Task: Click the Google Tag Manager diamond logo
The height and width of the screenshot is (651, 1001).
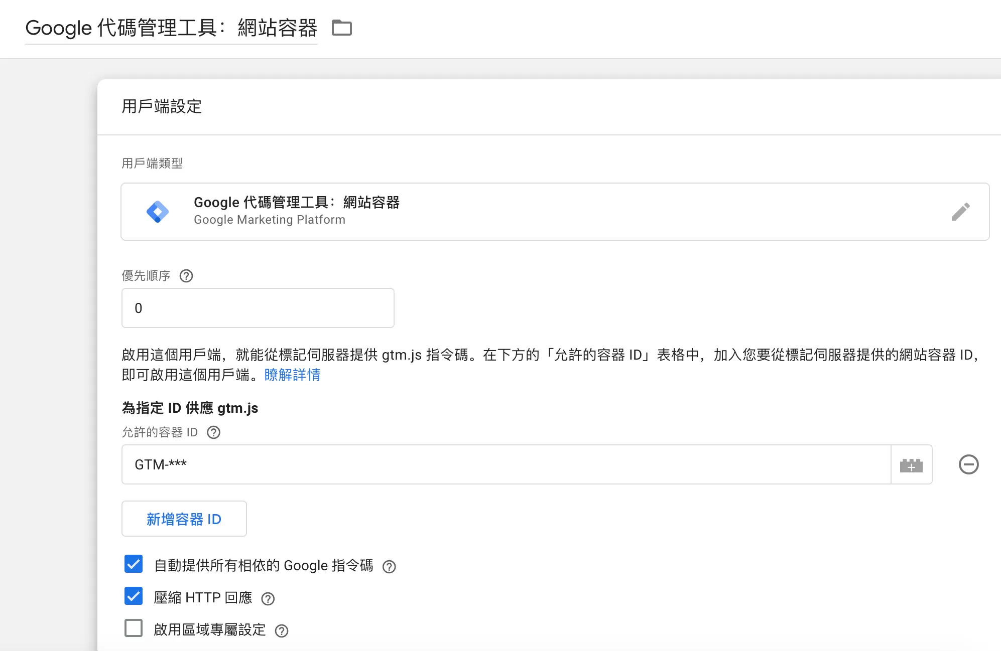Action: [158, 212]
